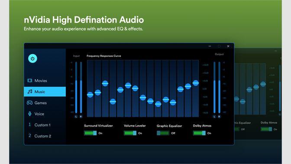Click the L badge under Input meters

[x=76, y=117]
